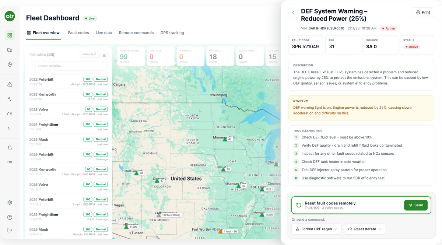Viewport: 442px width, 245px height.
Task: Click the map marker labeled 38
Action: click(136, 173)
